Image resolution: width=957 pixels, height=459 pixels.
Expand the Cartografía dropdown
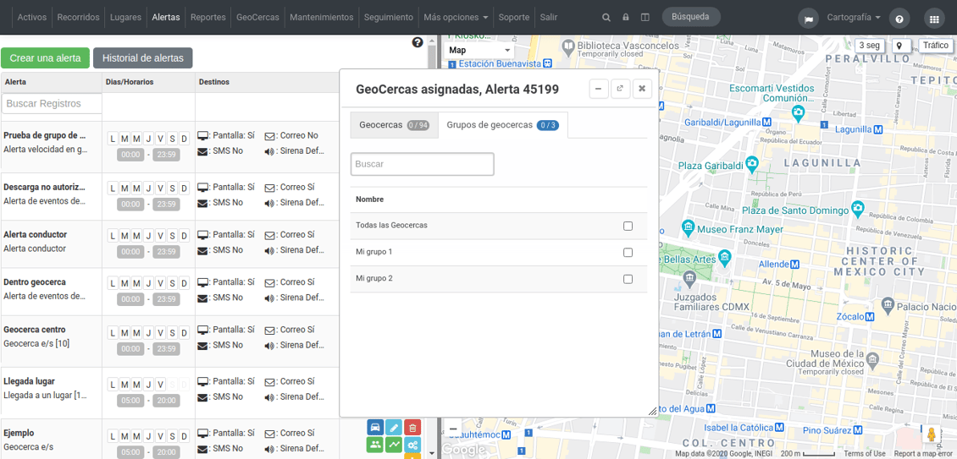pyautogui.click(x=854, y=18)
